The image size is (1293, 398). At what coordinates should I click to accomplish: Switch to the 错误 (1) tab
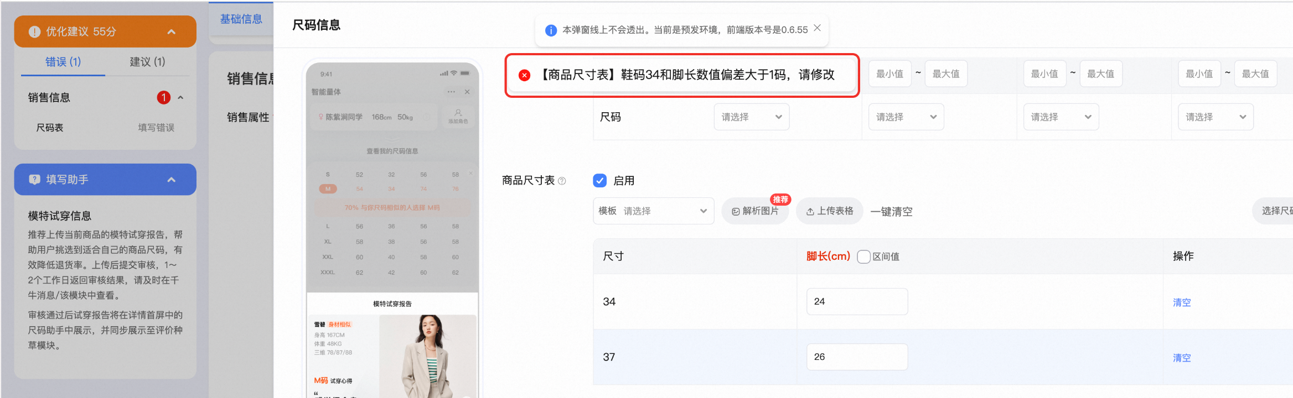pos(63,62)
